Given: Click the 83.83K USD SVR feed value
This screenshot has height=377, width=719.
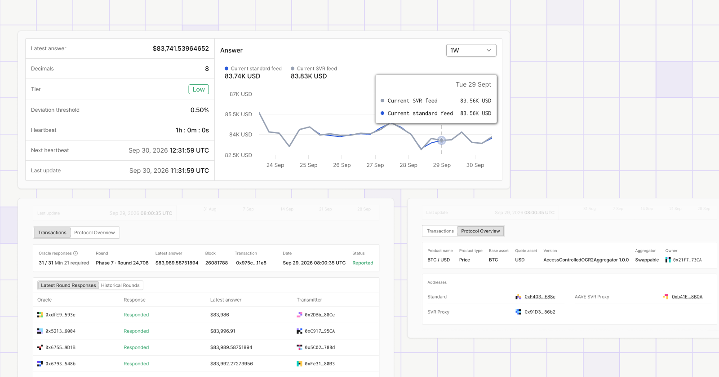Looking at the screenshot, I should (x=309, y=76).
